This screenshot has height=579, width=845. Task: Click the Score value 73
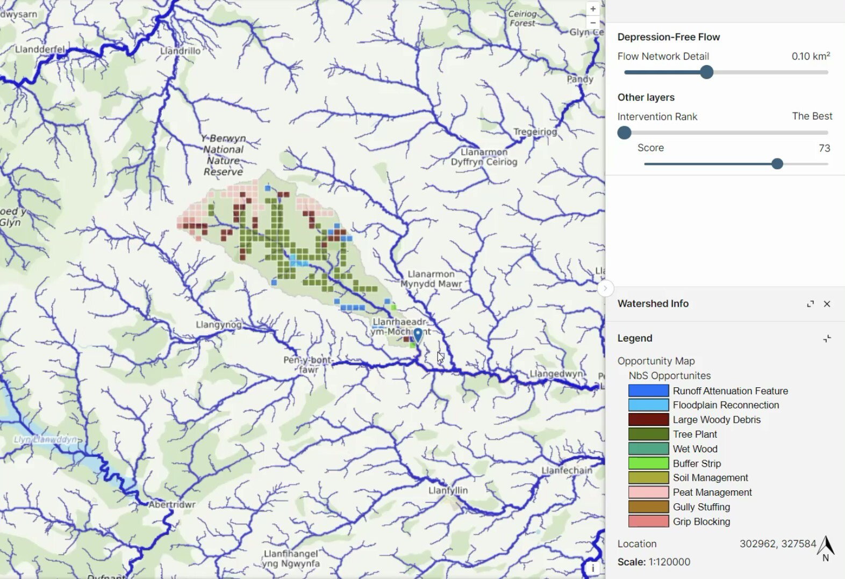pos(825,148)
